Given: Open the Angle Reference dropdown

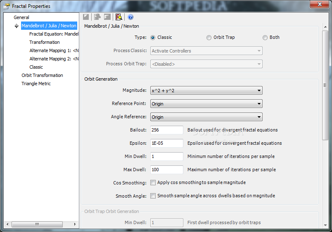Looking at the screenshot, I should coord(206,117).
